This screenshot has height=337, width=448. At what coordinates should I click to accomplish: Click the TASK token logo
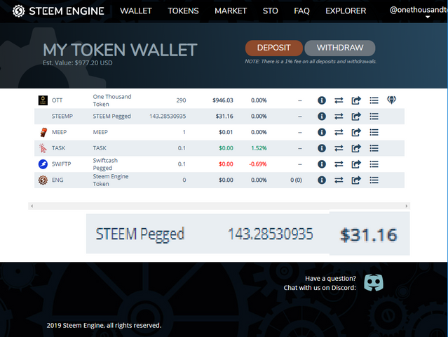[43, 148]
